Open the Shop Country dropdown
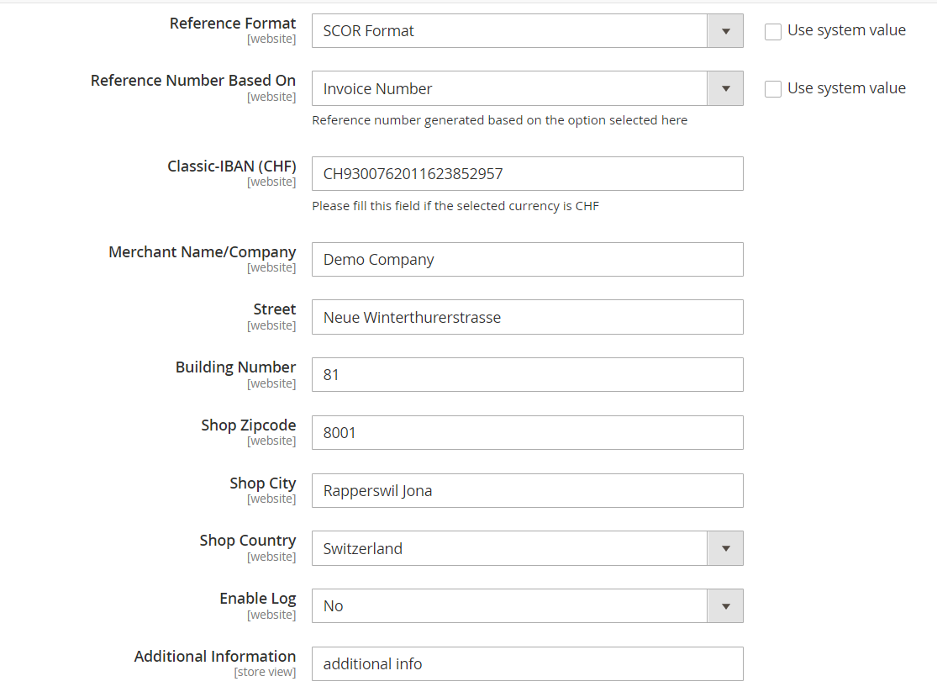Screen dimensions: 937x692 (527, 548)
